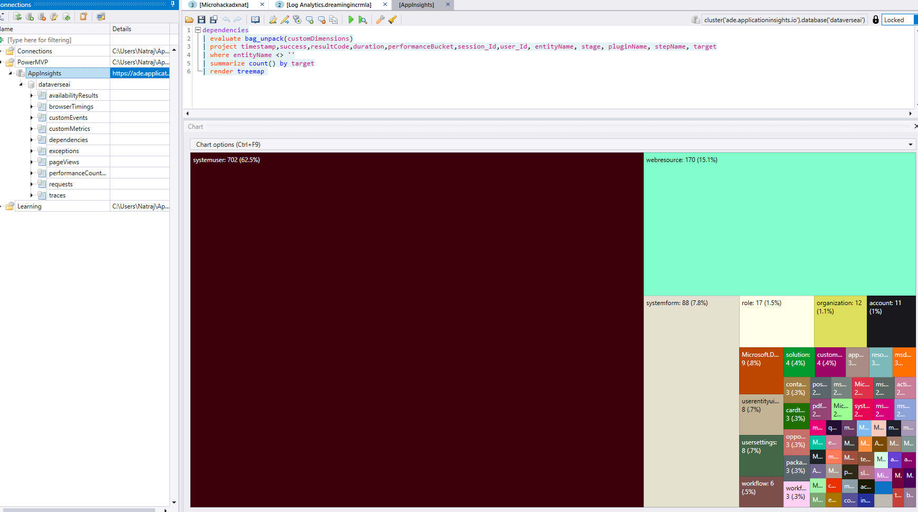
Task: Click the webresource block in the treemap
Action: click(779, 224)
